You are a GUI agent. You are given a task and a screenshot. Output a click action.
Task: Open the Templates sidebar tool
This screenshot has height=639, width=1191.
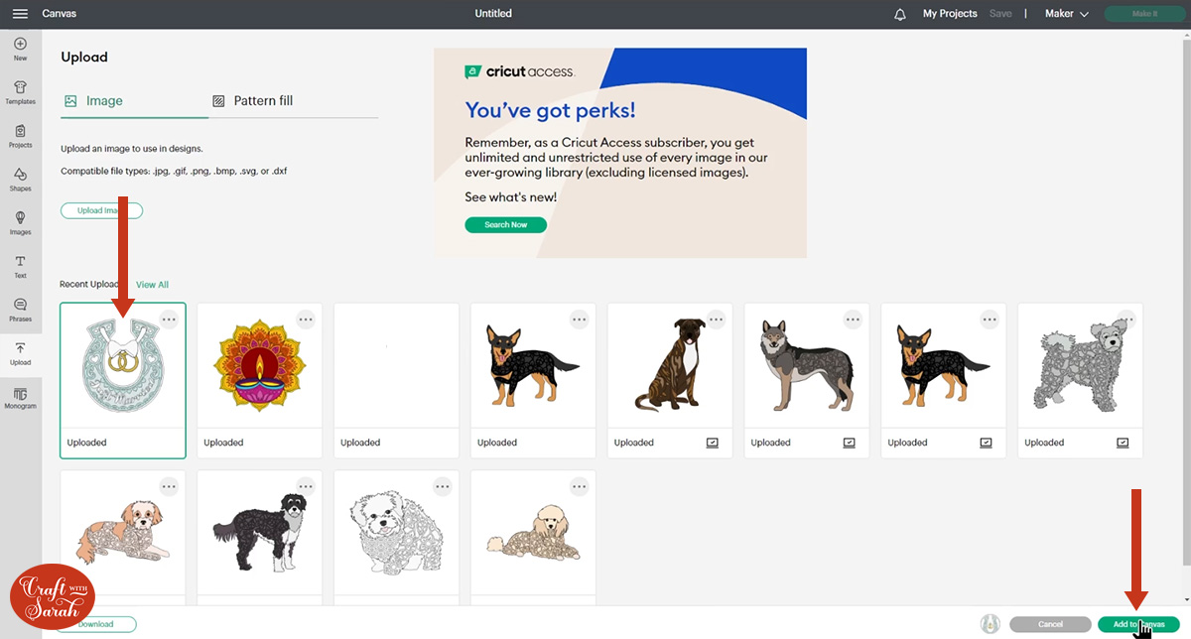tap(20, 93)
